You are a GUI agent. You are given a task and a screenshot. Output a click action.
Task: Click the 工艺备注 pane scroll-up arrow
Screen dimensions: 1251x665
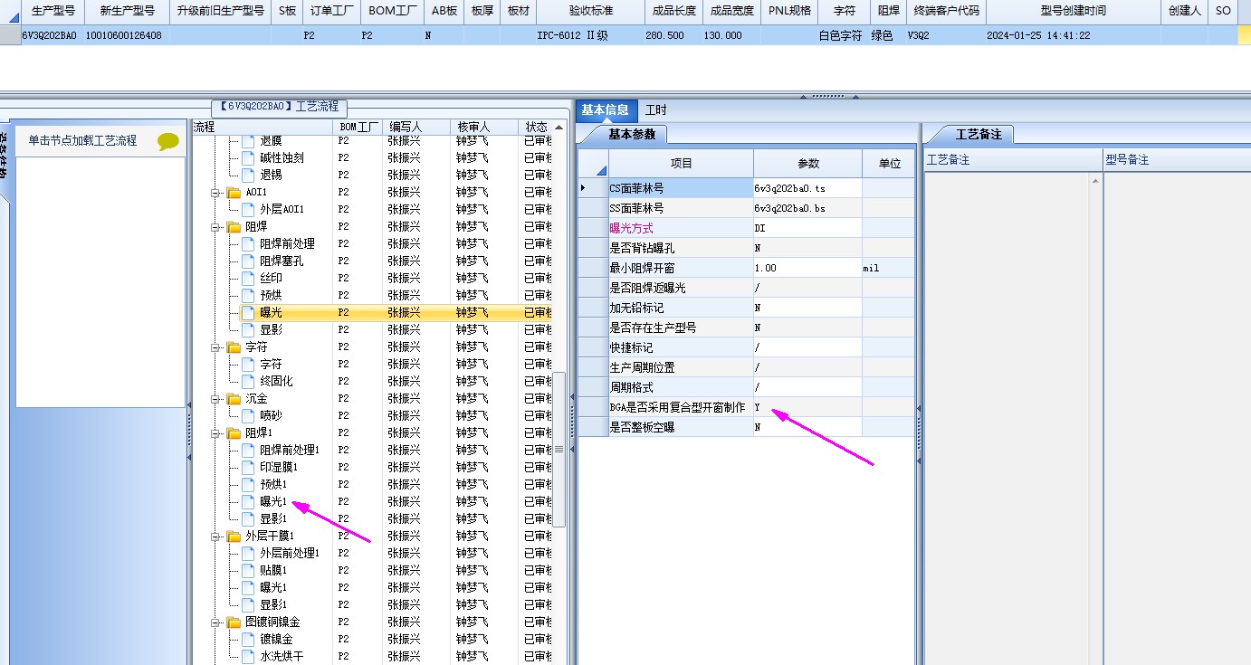[x=1096, y=180]
